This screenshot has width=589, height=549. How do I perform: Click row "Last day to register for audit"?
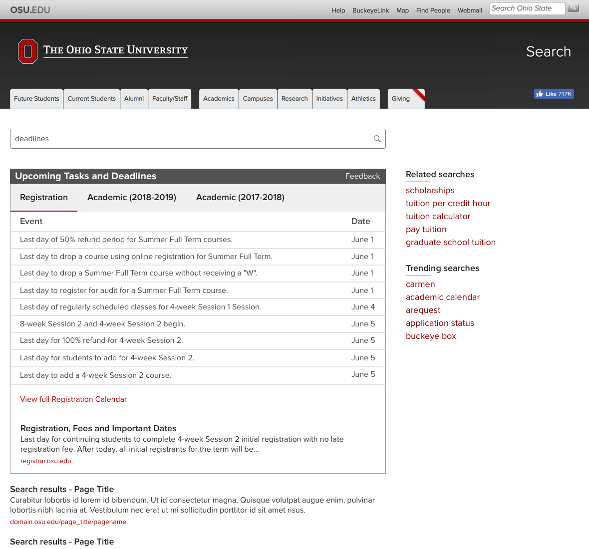click(x=198, y=290)
